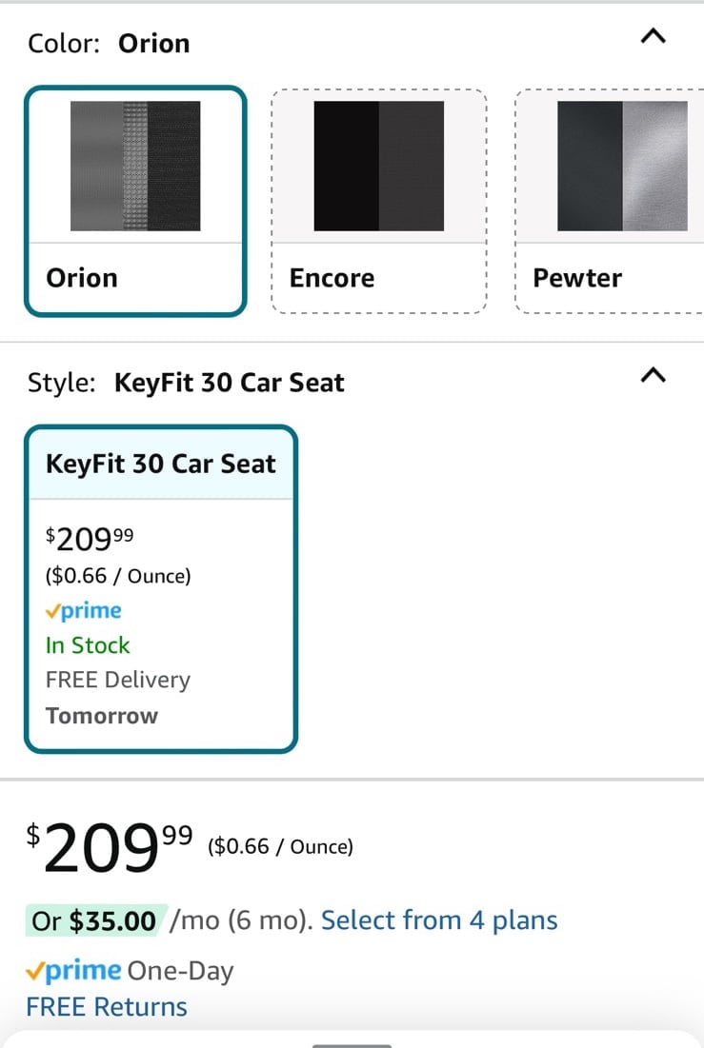Tap the Or $35.00 monthly payment badge

94,920
